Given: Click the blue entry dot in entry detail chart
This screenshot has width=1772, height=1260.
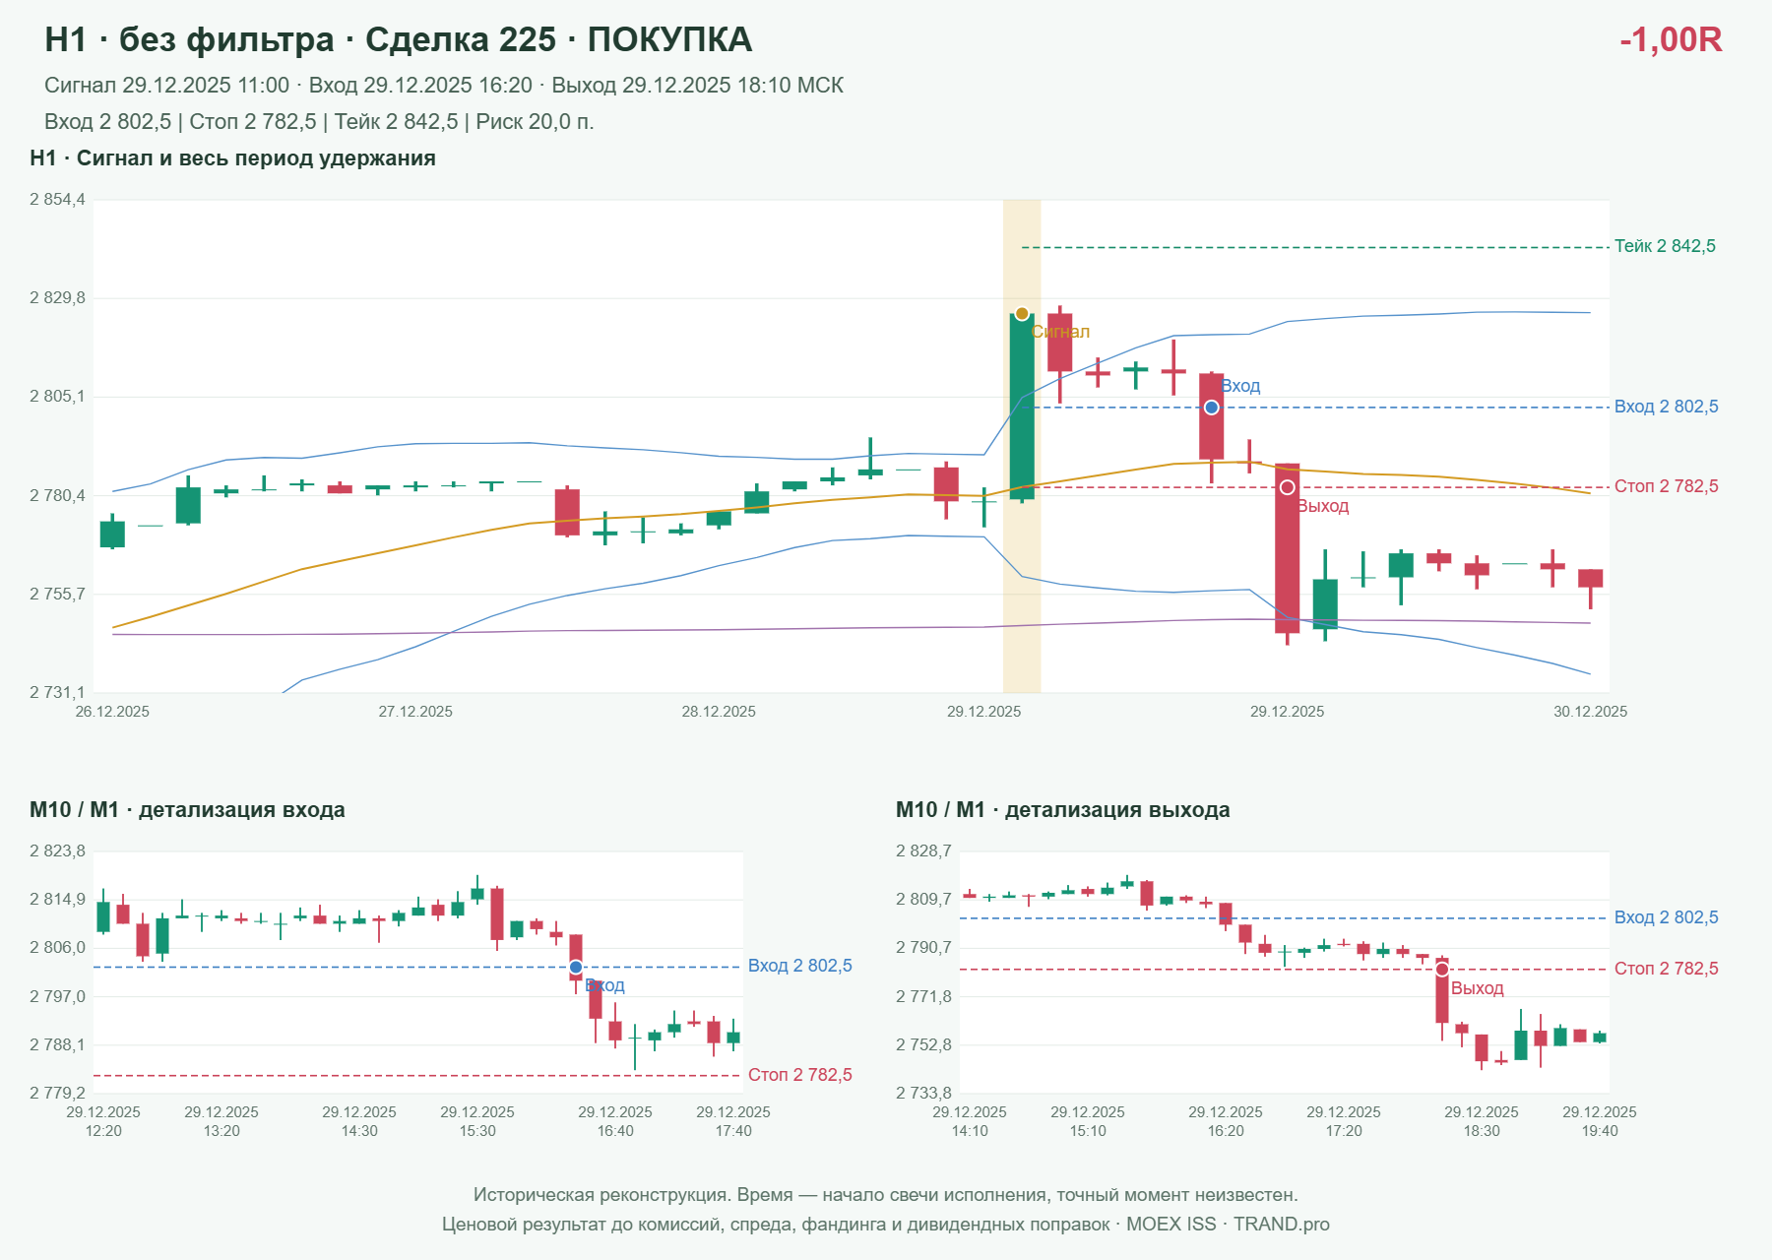Looking at the screenshot, I should coord(576,968).
